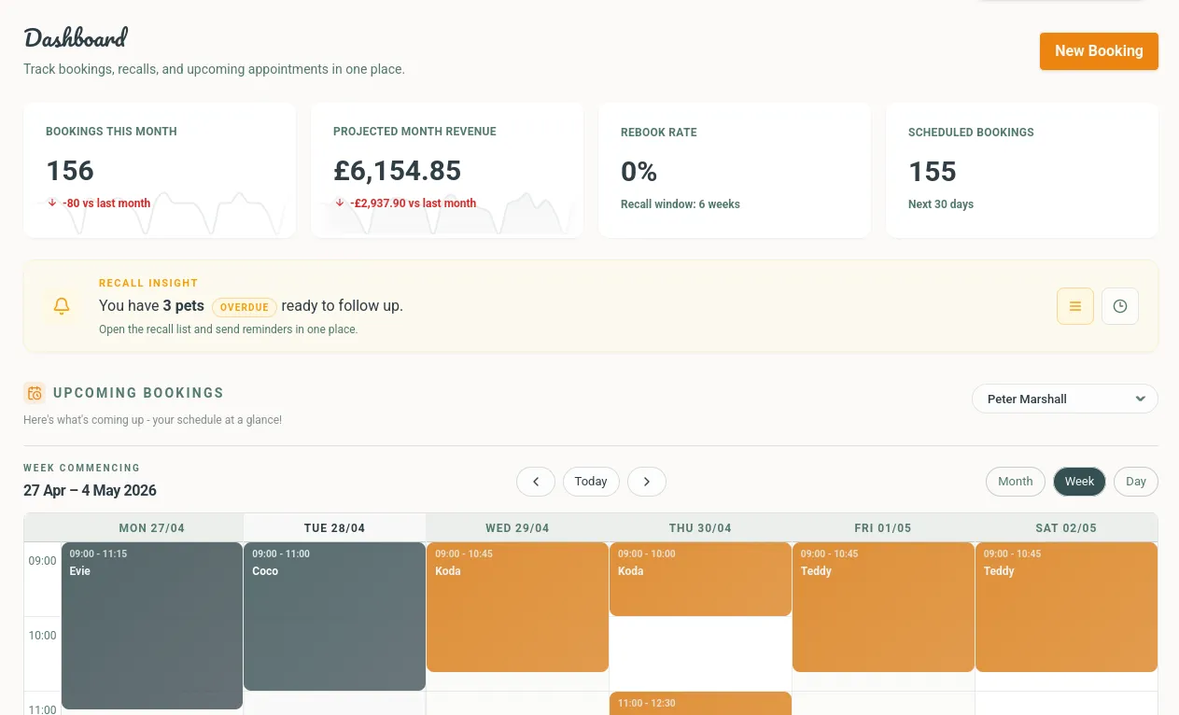Click the Projected Month Revenue card
The image size is (1179, 715).
click(x=447, y=170)
